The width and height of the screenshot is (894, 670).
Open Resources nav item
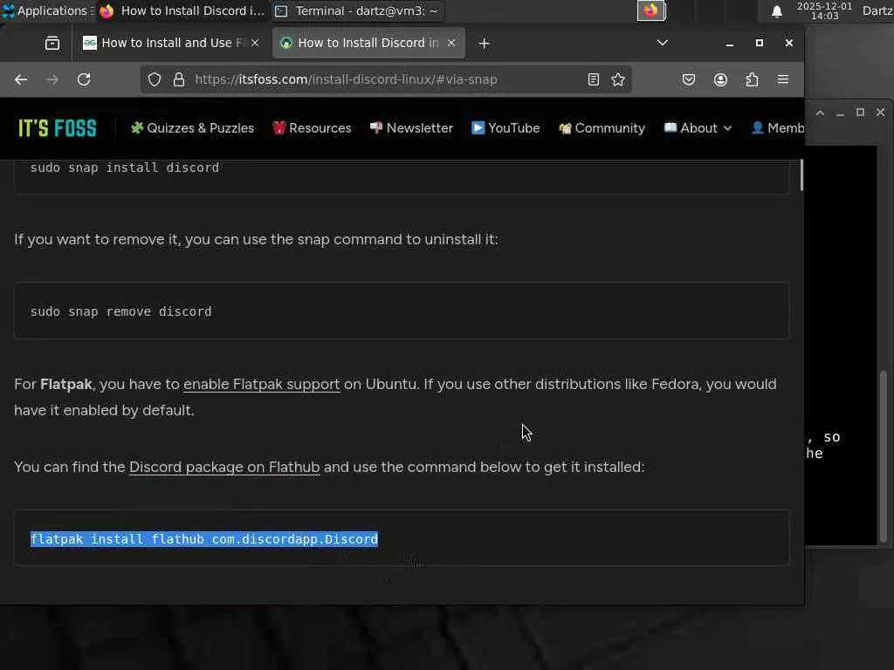tap(312, 128)
